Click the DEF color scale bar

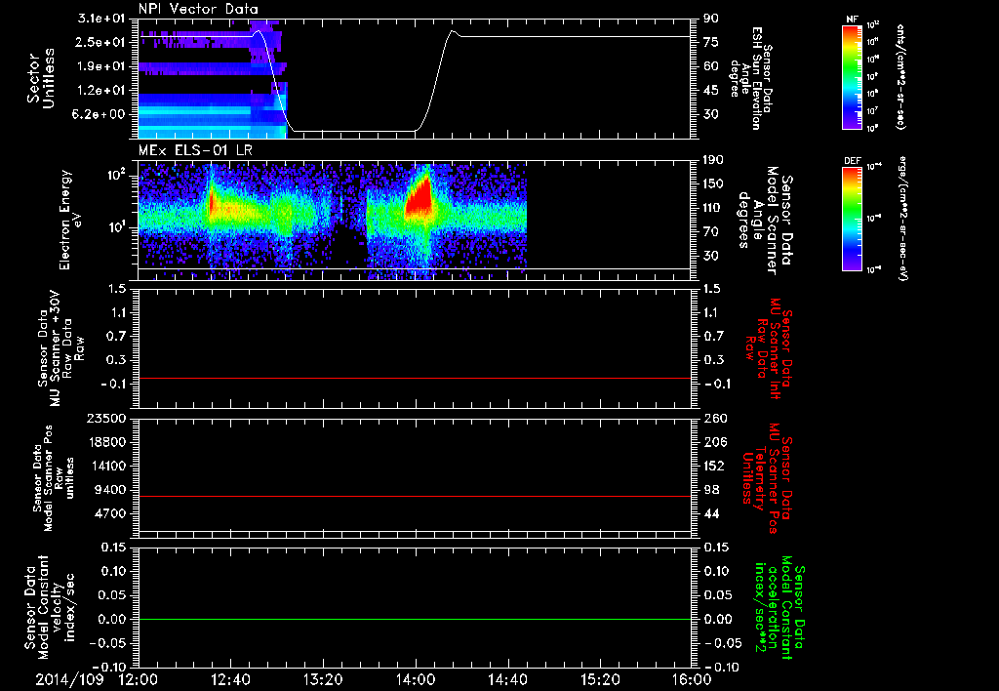853,219
